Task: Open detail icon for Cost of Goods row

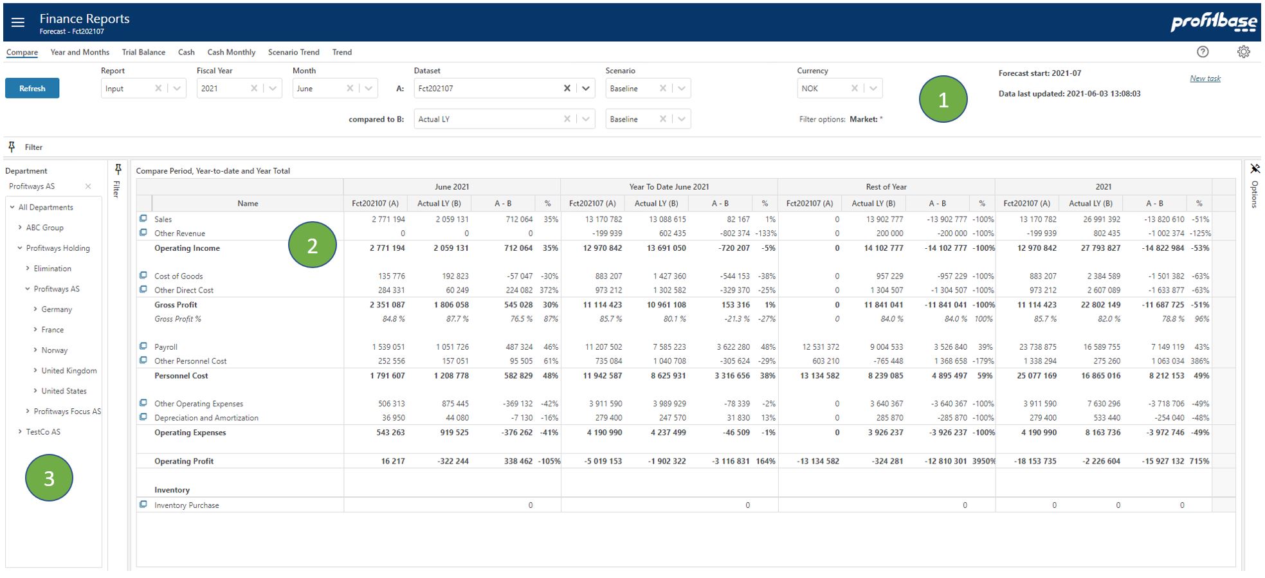Action: coord(143,275)
